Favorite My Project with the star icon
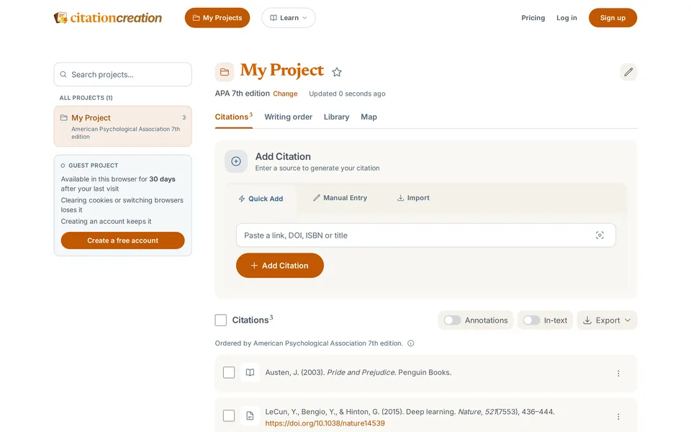 point(337,72)
